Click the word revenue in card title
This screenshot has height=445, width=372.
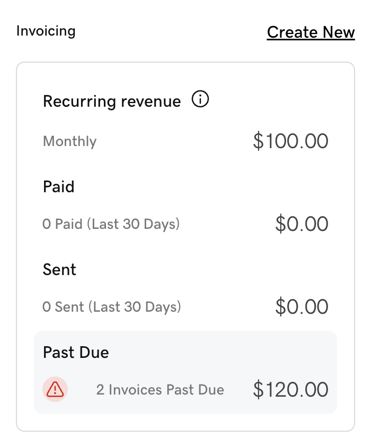pyautogui.click(x=151, y=101)
